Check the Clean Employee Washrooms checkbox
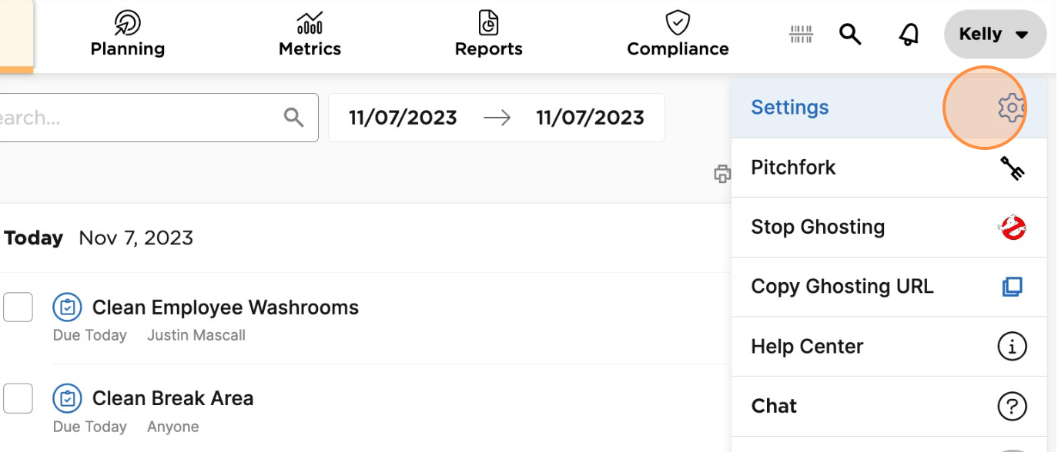The height and width of the screenshot is (452, 1058). coord(18,307)
